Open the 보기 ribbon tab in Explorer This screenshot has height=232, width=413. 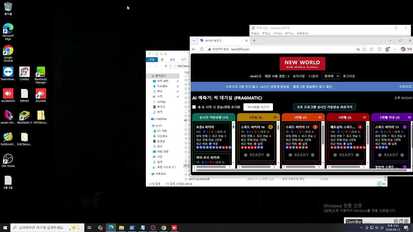click(184, 60)
